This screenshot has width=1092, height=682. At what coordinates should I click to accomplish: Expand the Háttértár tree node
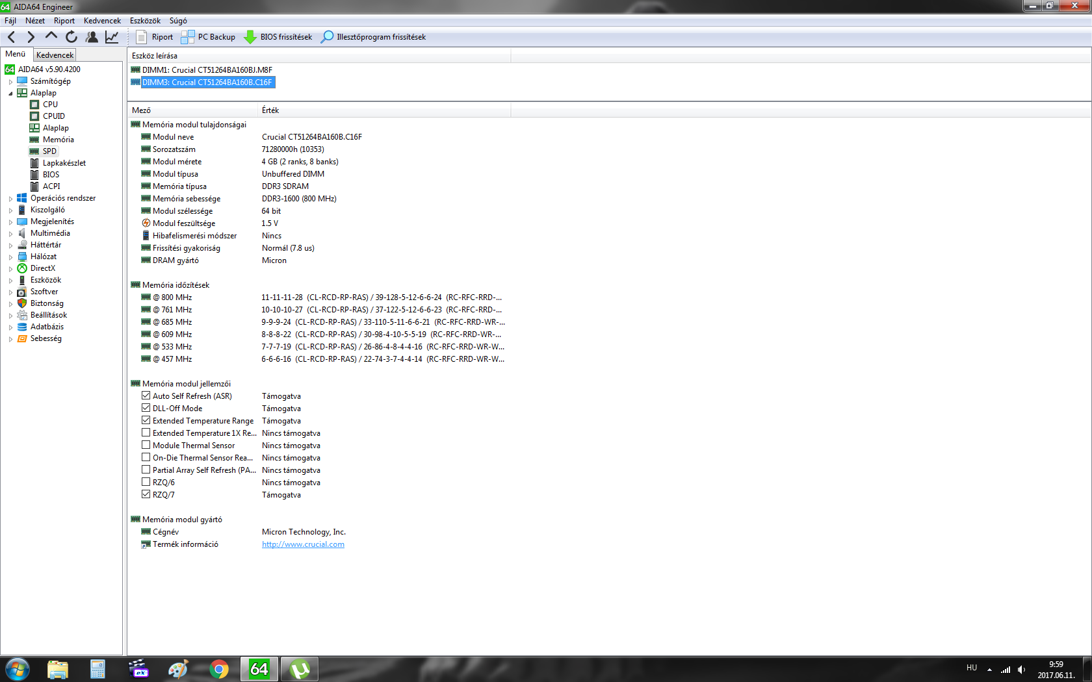pos(10,246)
